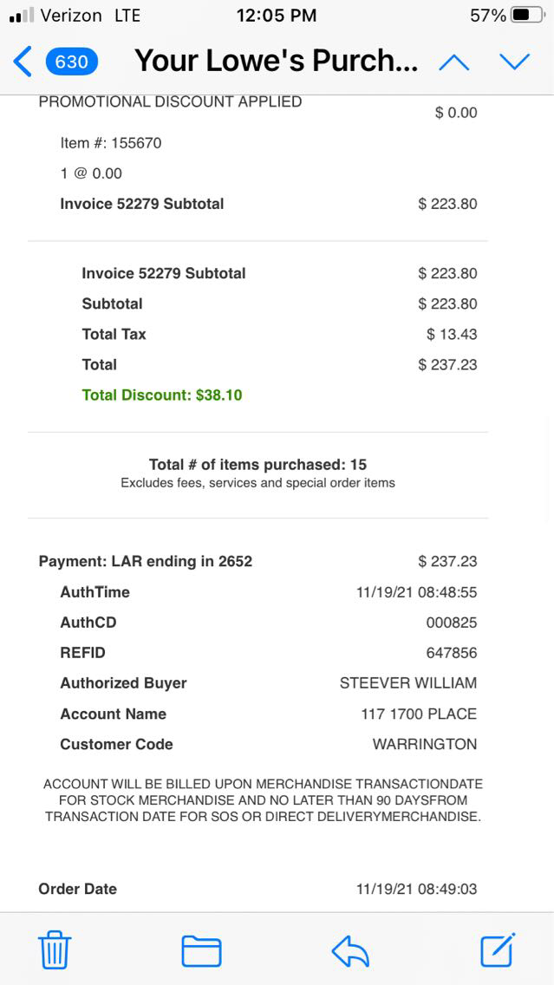Tap the 630 unread count badge
This screenshot has height=985, width=554.
[x=72, y=62]
